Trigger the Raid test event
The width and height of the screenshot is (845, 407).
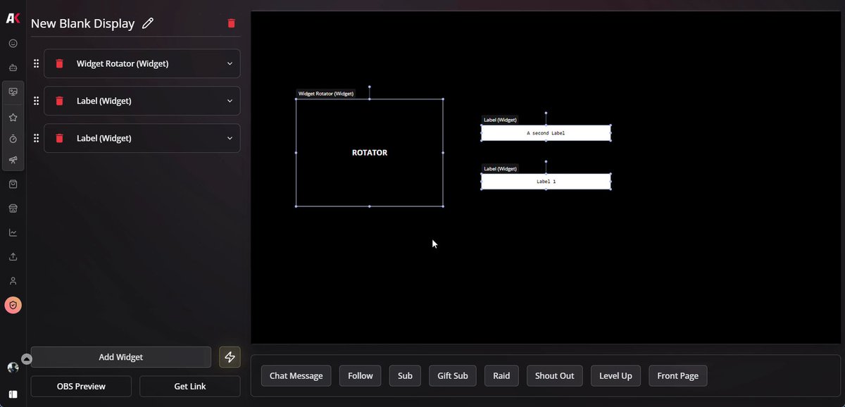[x=501, y=375]
